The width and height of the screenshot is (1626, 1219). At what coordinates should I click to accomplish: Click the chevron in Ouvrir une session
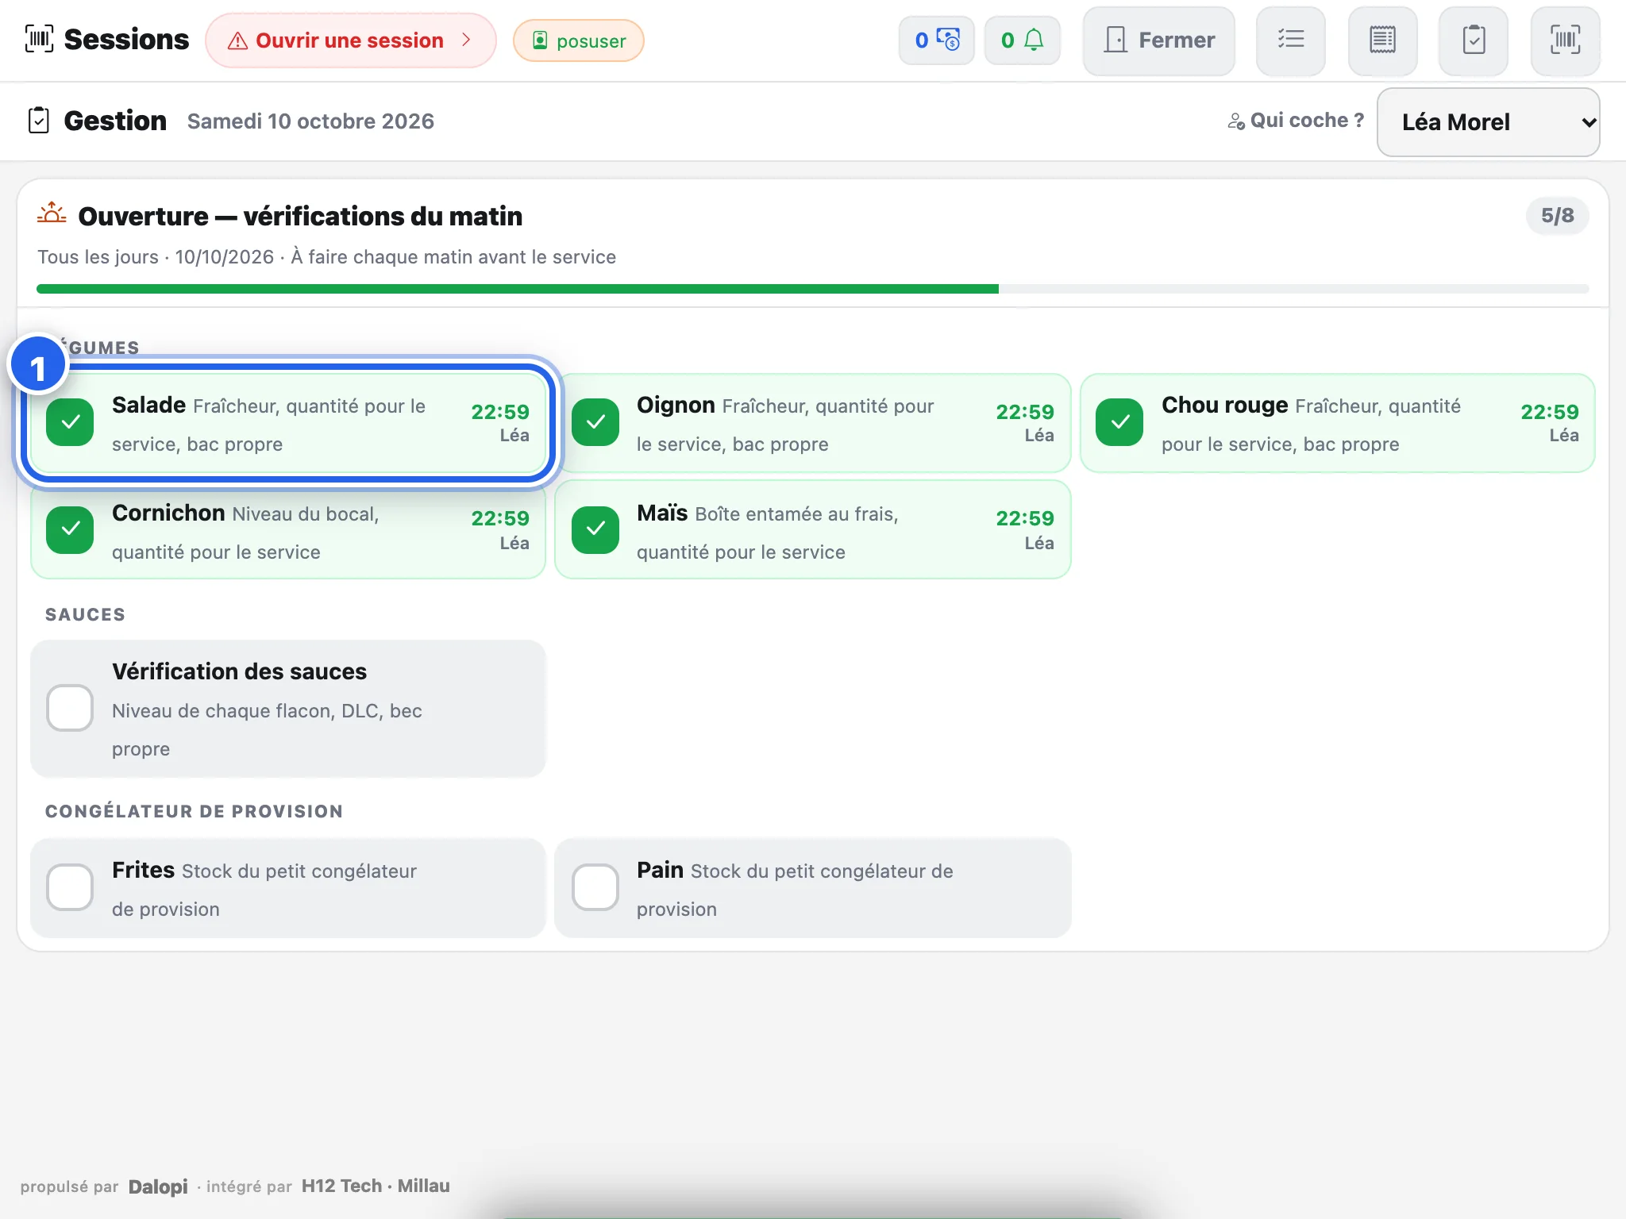[x=467, y=40]
